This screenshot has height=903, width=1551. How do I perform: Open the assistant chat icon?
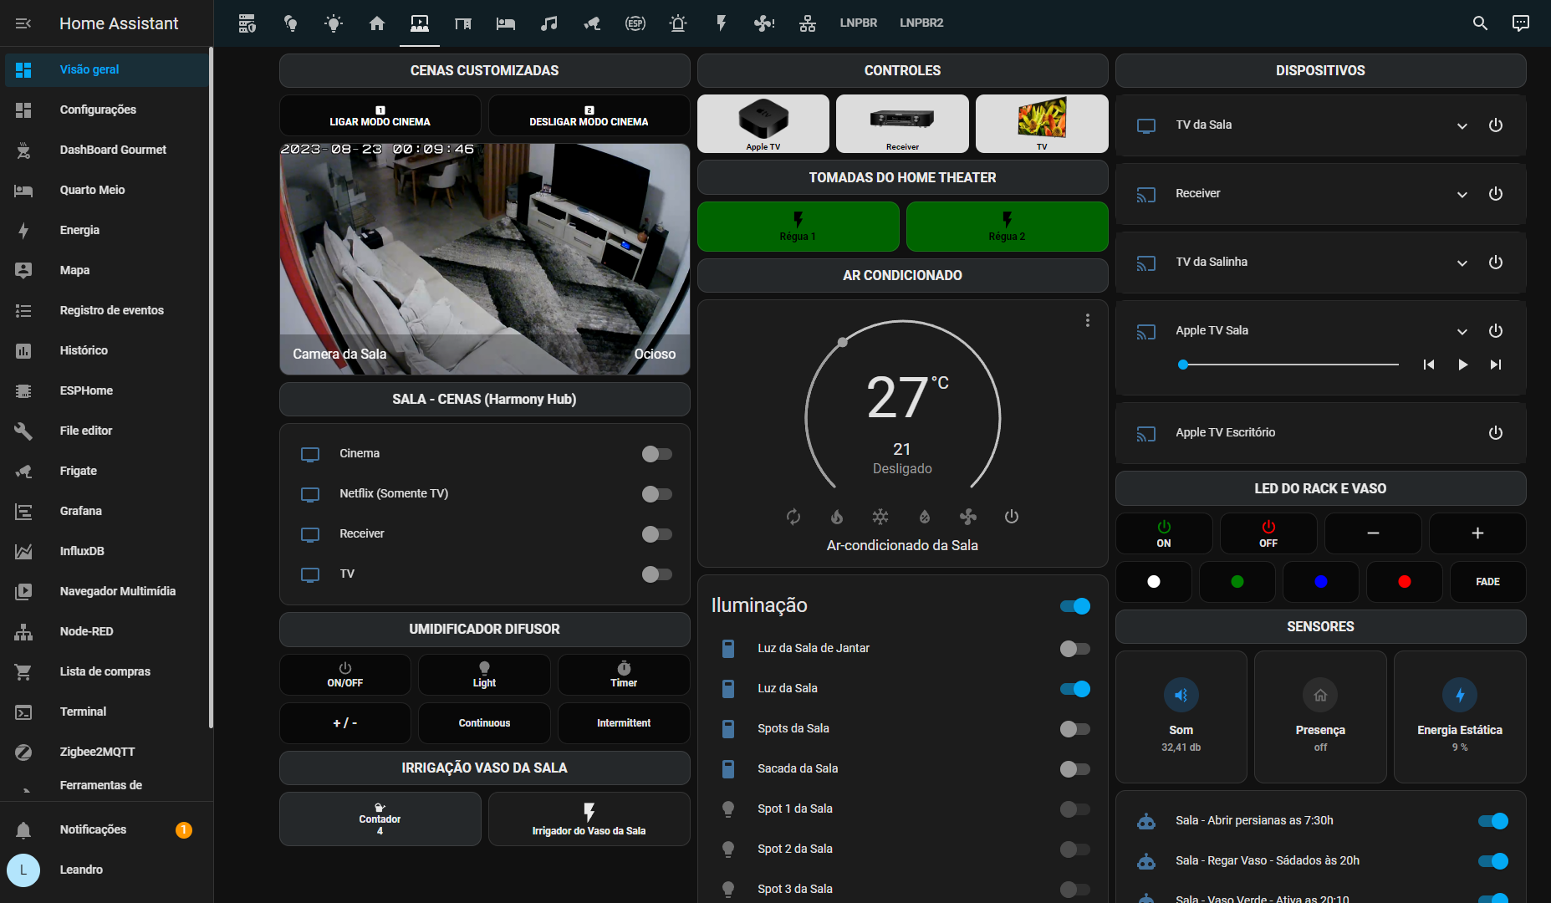click(x=1520, y=23)
